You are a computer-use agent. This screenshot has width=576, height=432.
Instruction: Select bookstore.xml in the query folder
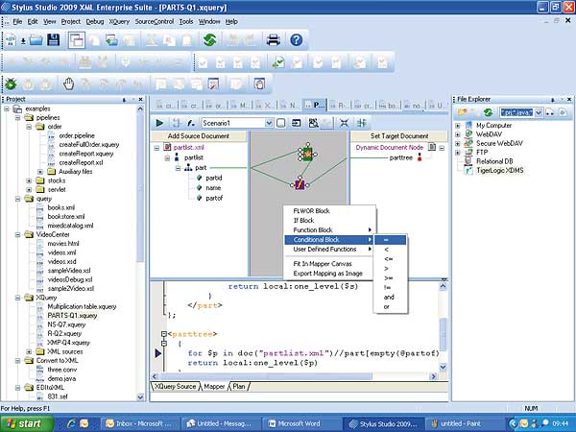click(x=66, y=217)
